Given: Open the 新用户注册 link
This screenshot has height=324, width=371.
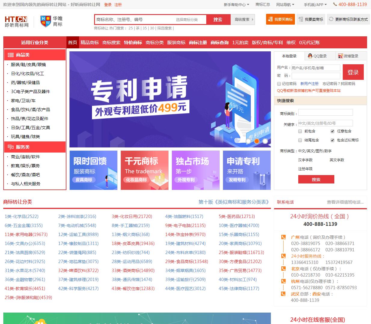Looking at the screenshot, I should 309,84.
